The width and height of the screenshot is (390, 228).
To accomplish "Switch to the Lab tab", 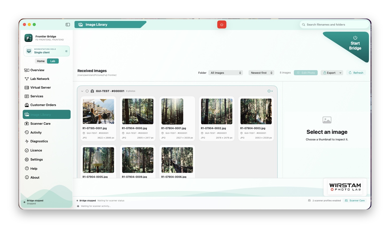I will pyautogui.click(x=53, y=61).
